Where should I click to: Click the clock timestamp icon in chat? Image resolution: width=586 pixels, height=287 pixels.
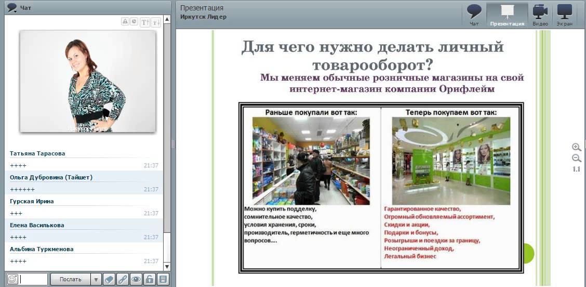point(134,21)
